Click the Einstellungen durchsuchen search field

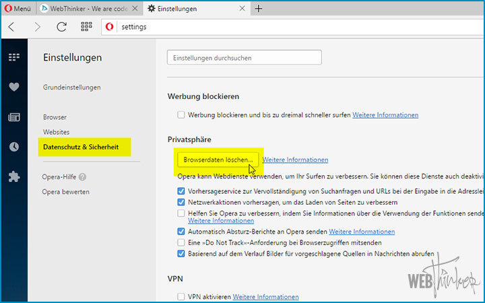click(244, 58)
